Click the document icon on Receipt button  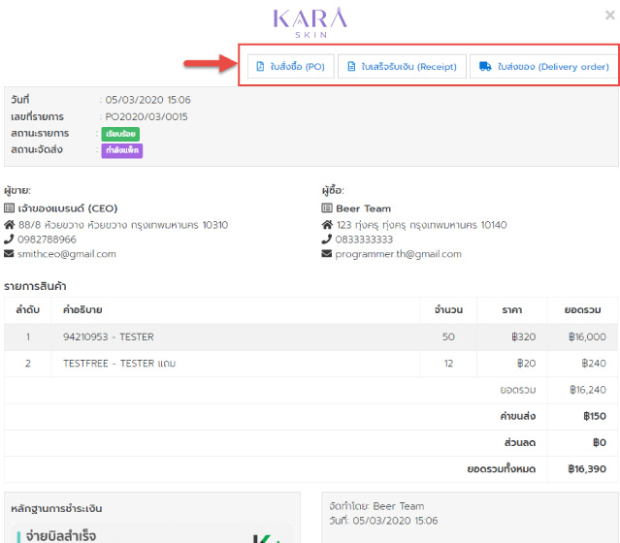[x=351, y=66]
